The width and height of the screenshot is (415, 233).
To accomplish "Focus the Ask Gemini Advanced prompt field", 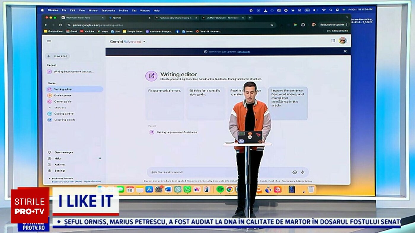I will (219, 172).
